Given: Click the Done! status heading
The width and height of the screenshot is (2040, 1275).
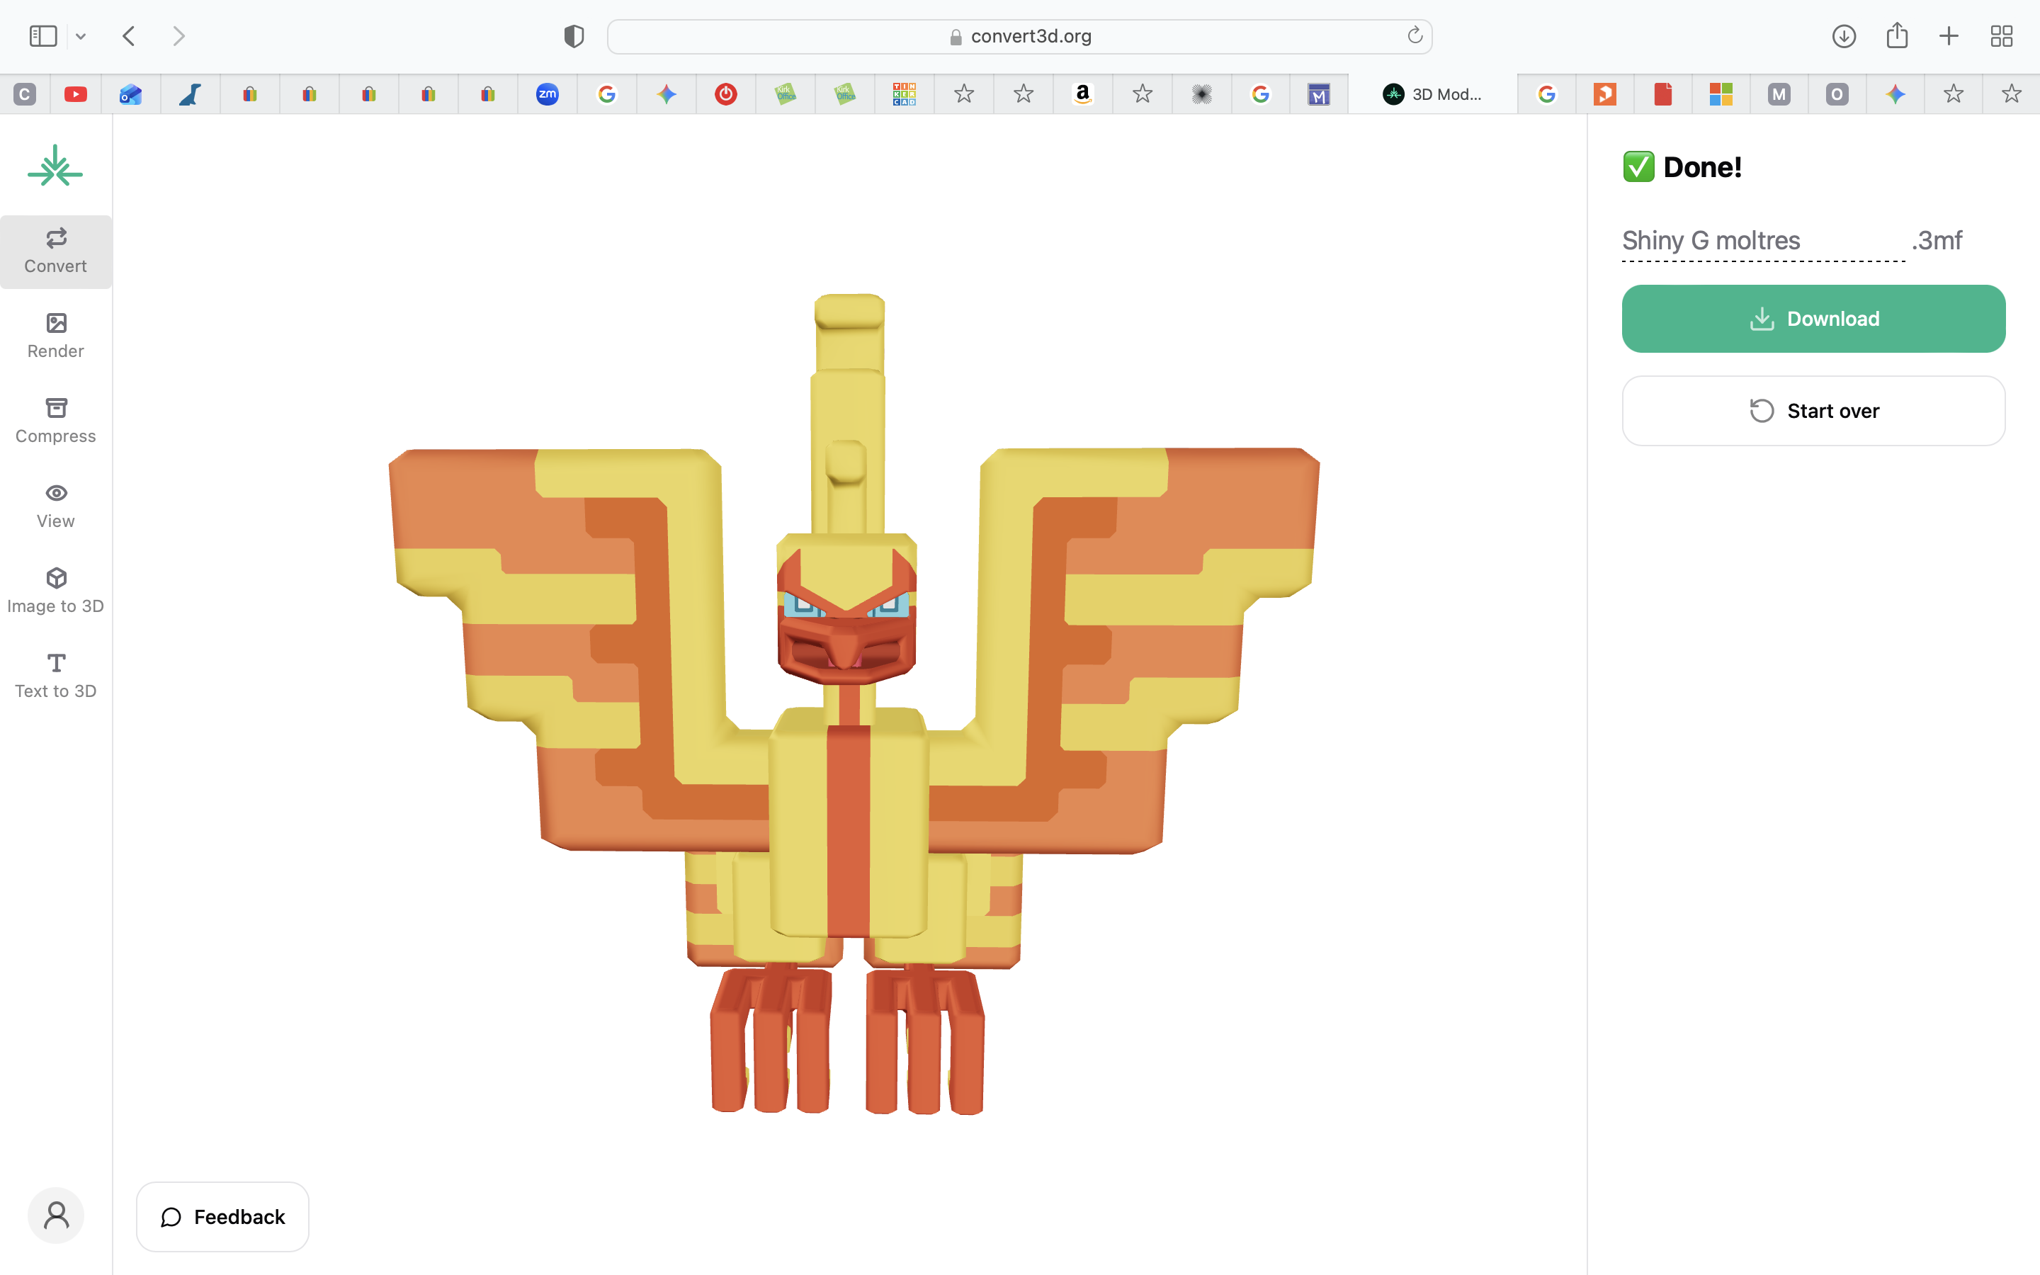Looking at the screenshot, I should 1682,167.
